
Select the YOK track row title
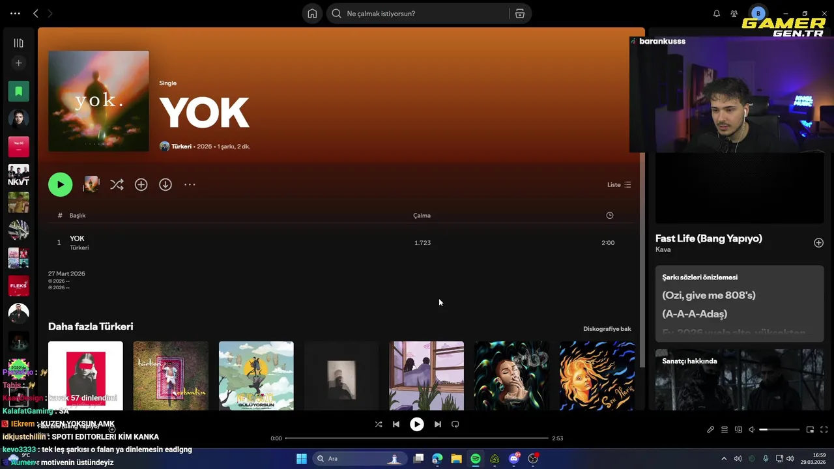tap(77, 238)
